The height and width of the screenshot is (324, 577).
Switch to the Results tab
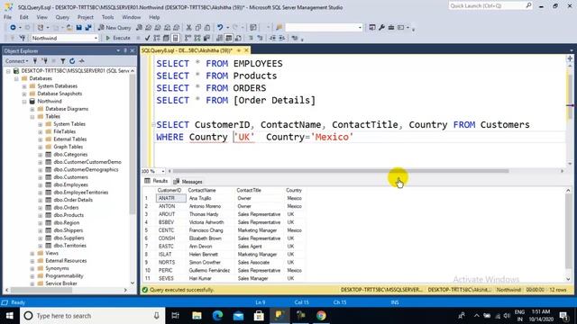(156, 181)
